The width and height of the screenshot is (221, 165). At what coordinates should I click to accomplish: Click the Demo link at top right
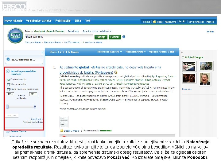[x=210, y=31]
